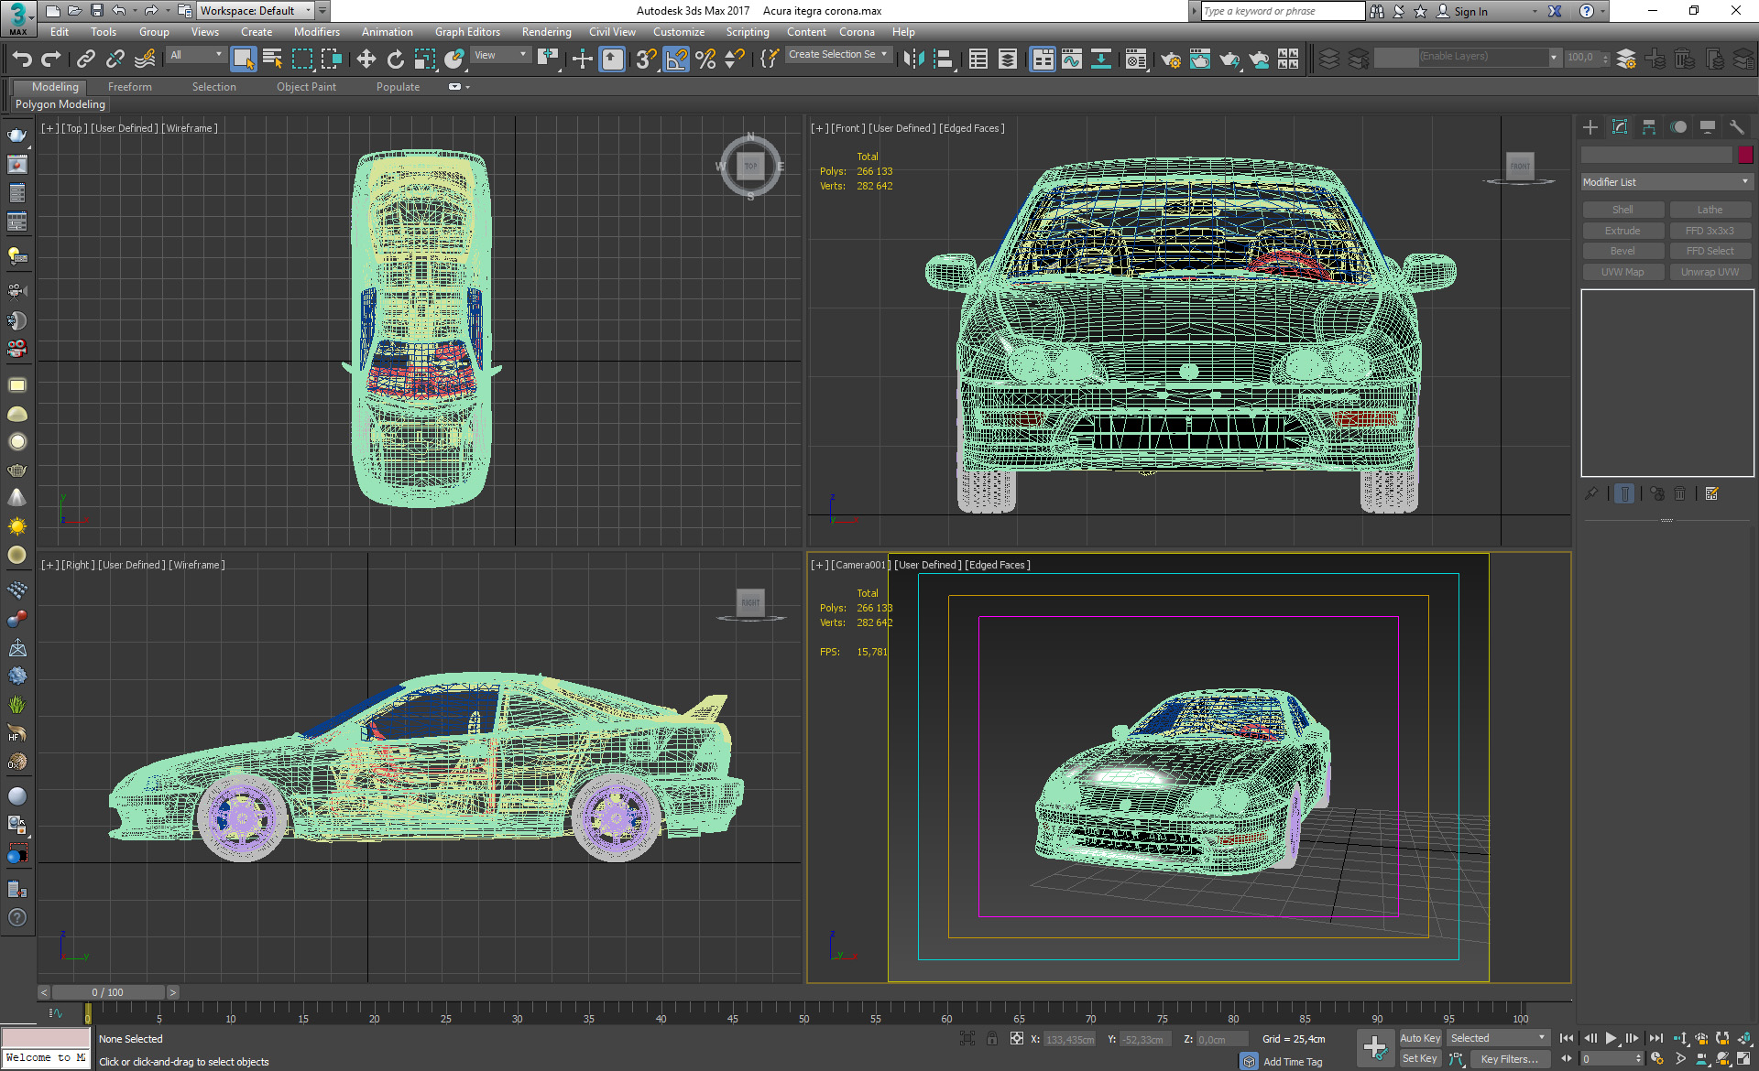This screenshot has height=1071, width=1759.
Task: Open the Utilities panel wrench tab
Action: (x=1737, y=127)
